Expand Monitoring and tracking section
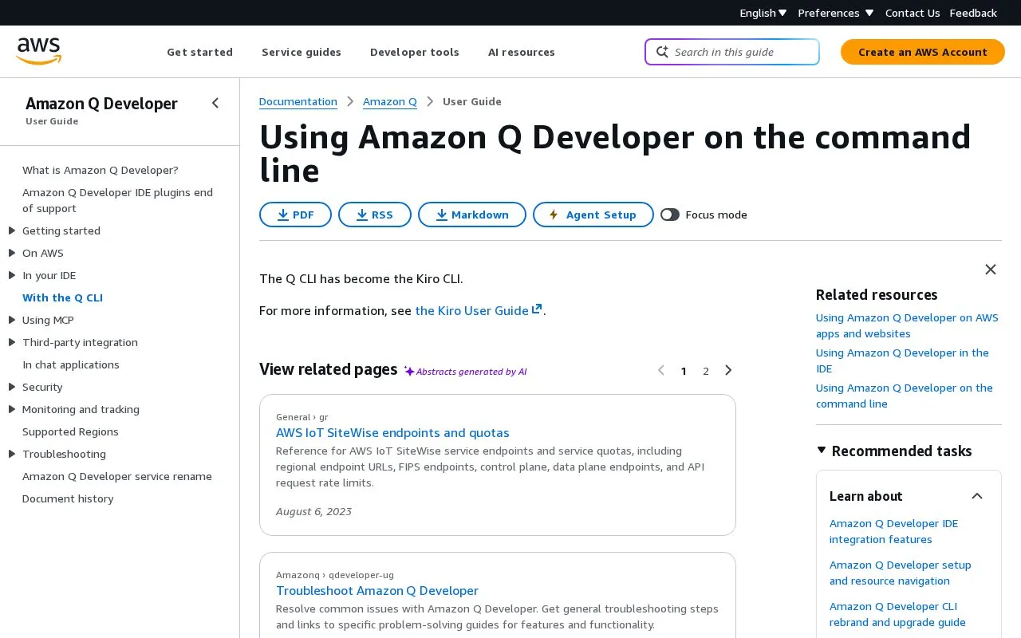This screenshot has width=1021, height=638. [12, 409]
